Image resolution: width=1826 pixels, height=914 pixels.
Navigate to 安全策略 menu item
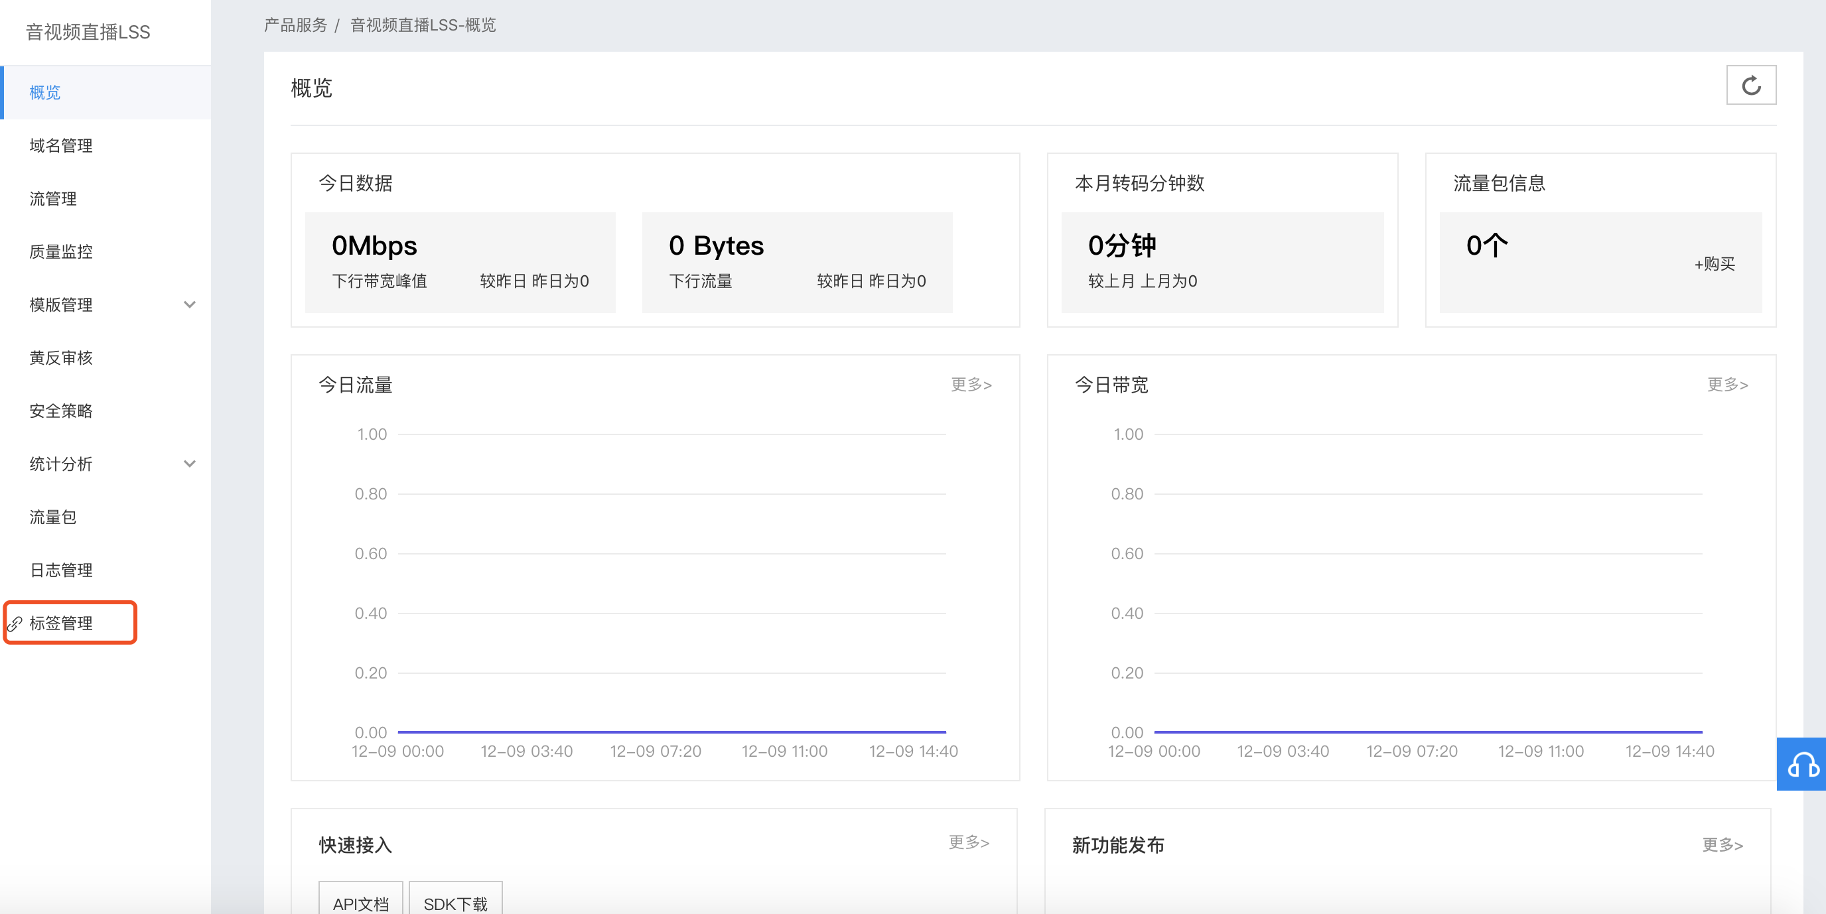pyautogui.click(x=61, y=411)
